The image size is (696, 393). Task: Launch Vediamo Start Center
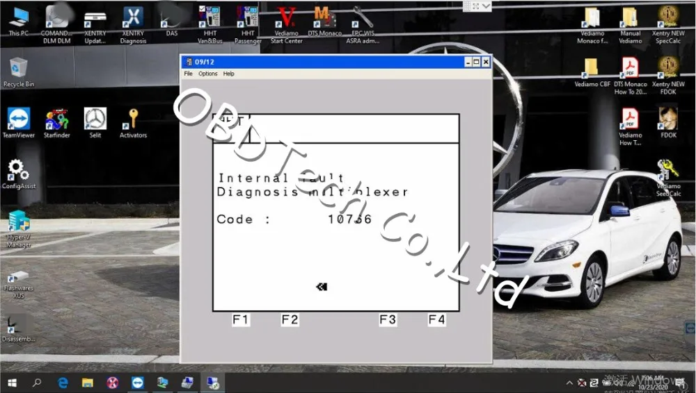286,25
